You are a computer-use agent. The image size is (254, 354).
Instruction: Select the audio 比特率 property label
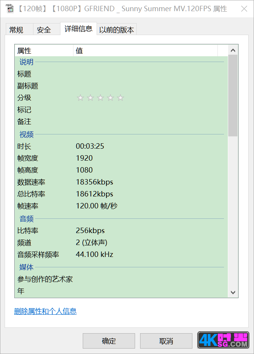(28, 230)
